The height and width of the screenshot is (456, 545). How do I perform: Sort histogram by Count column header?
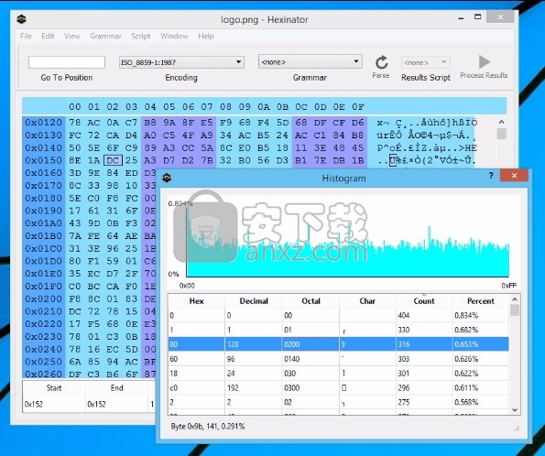coord(424,301)
